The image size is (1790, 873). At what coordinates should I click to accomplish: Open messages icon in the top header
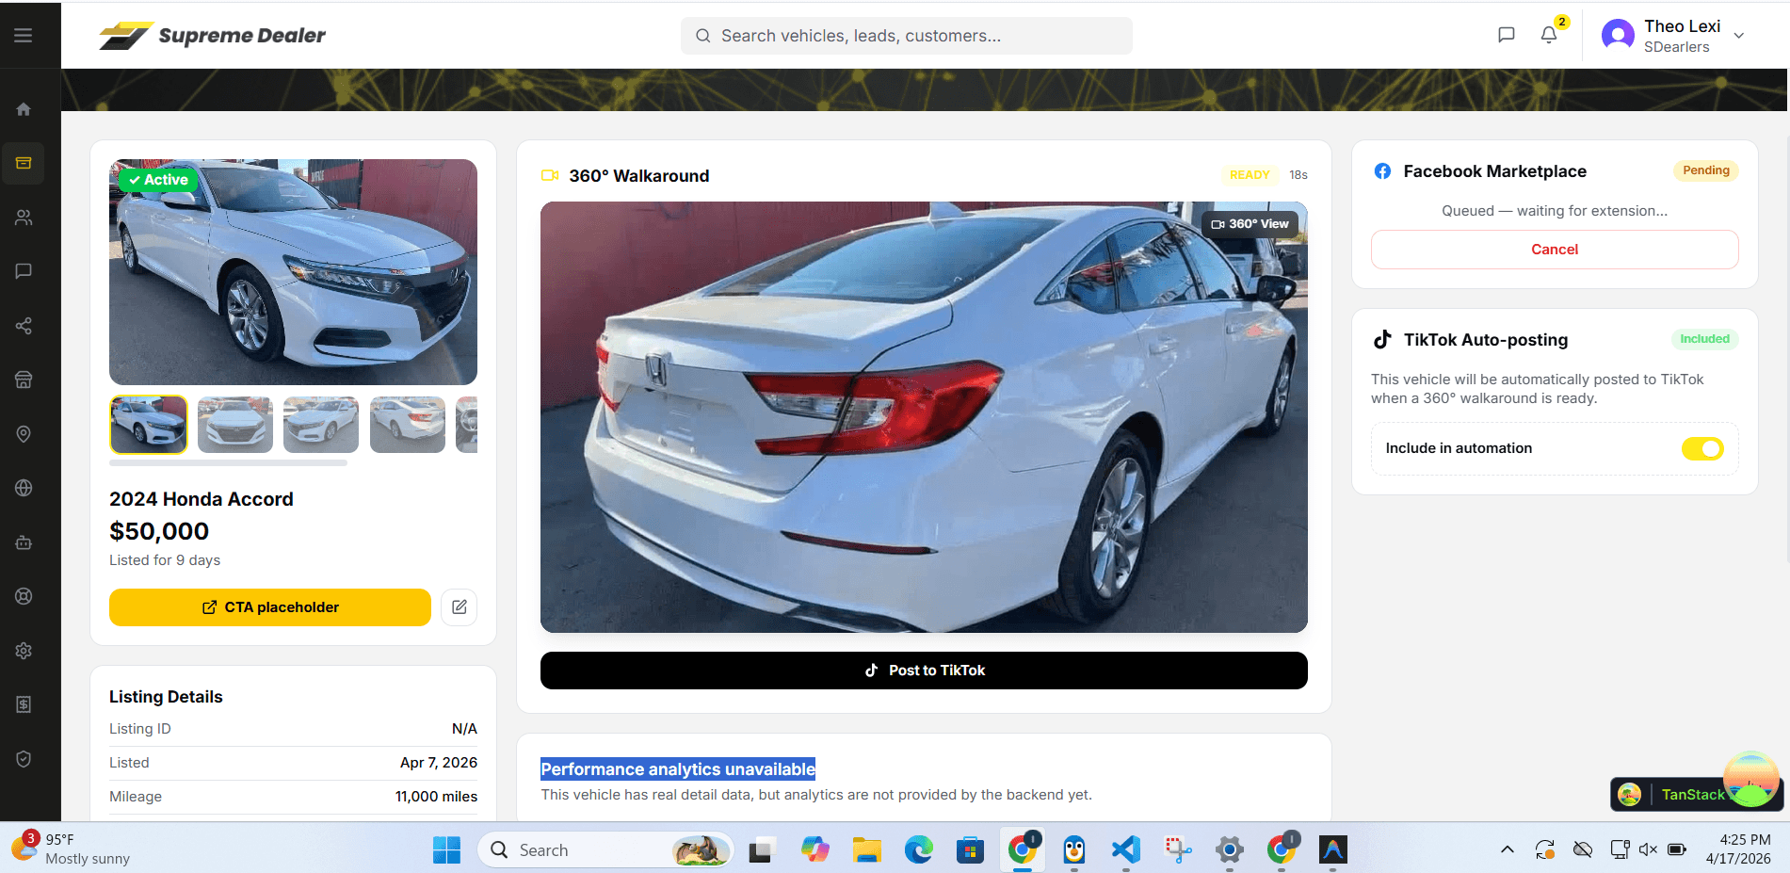click(x=1507, y=35)
